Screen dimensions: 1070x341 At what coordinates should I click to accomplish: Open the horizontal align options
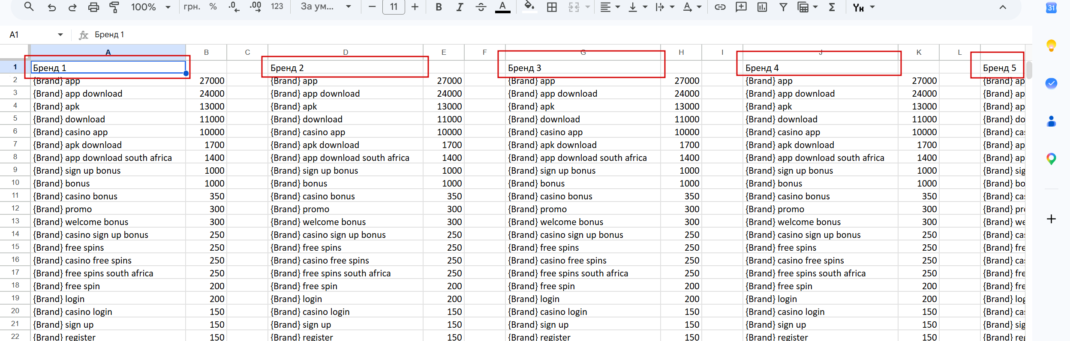point(610,7)
